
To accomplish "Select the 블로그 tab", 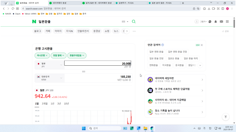I will pos(37,31).
